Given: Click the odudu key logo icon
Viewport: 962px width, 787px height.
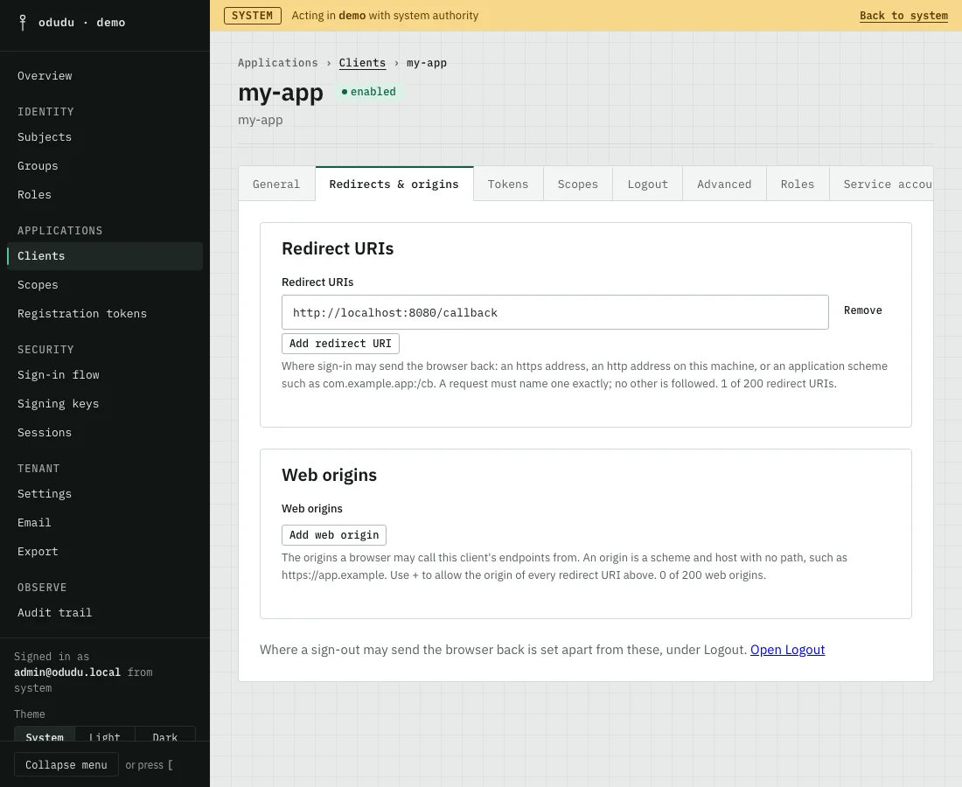Looking at the screenshot, I should pyautogui.click(x=23, y=23).
